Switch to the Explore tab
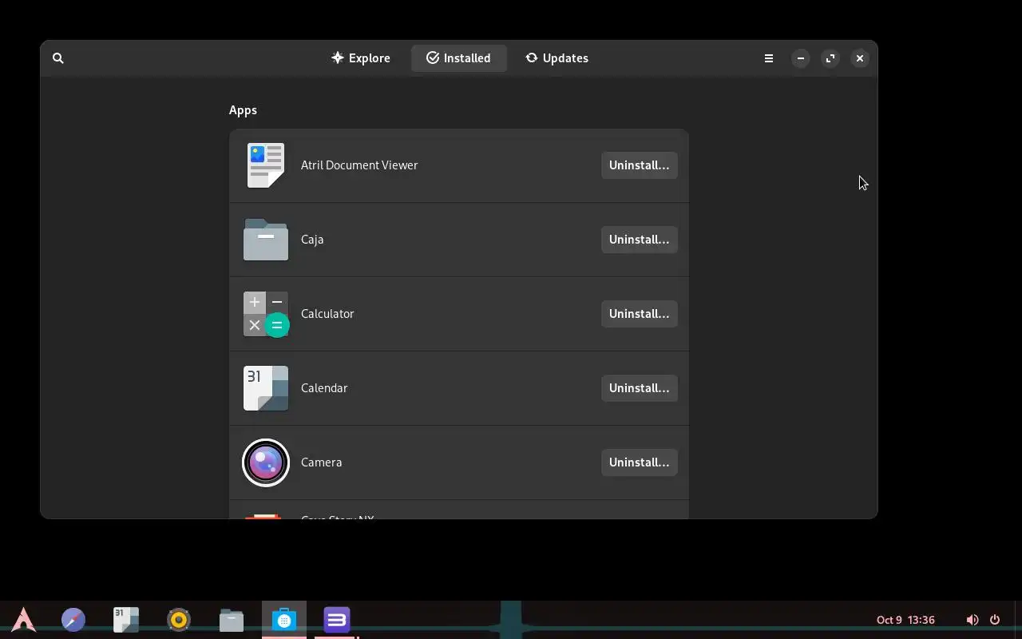 [x=361, y=58]
